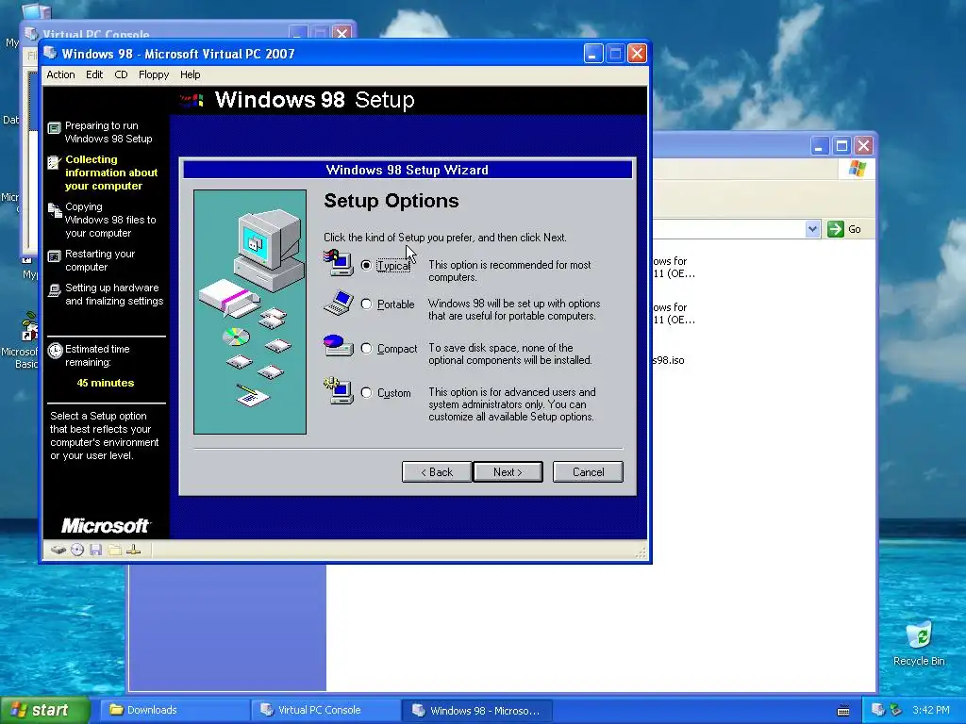Switch to Virtual PC Console taskbar button
Viewport: 966px width, 724px height.
pos(325,710)
